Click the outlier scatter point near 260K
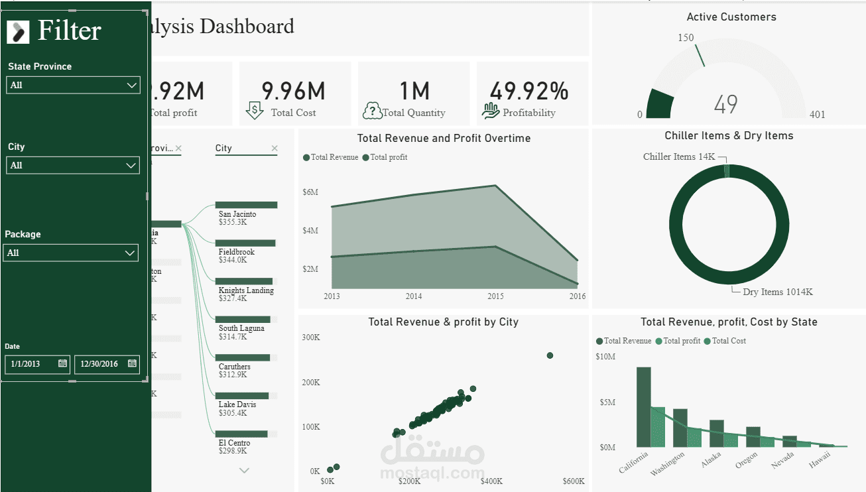This screenshot has width=866, height=492. point(550,356)
